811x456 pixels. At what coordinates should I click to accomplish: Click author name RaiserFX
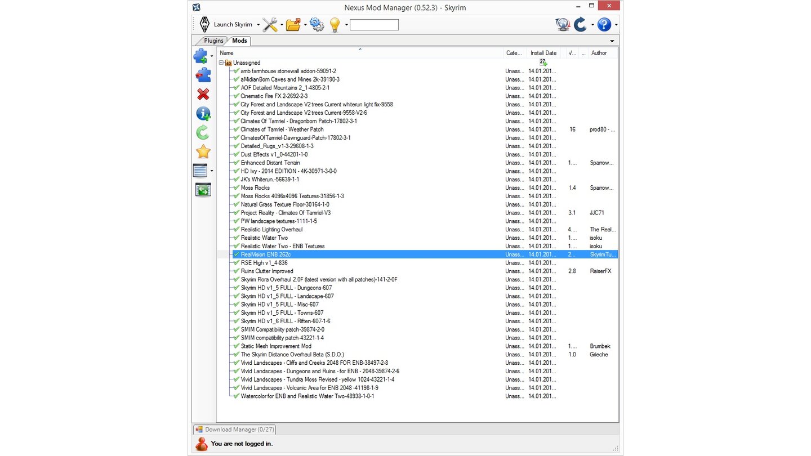coord(600,271)
